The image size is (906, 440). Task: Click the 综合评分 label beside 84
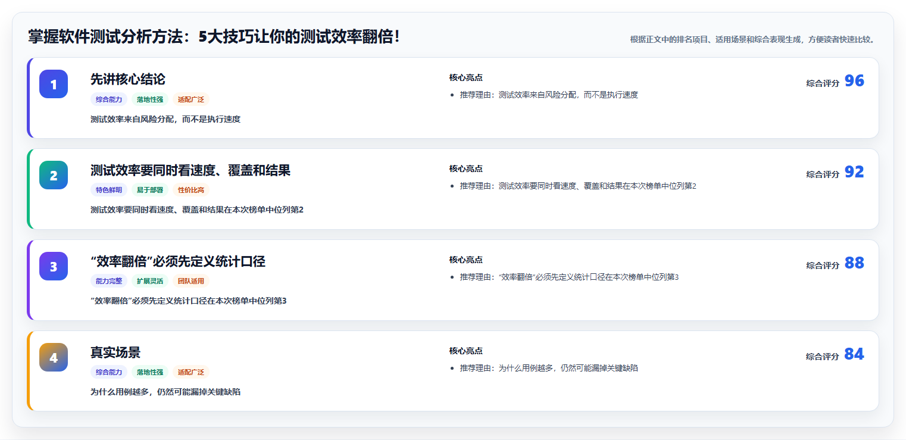pyautogui.click(x=823, y=357)
